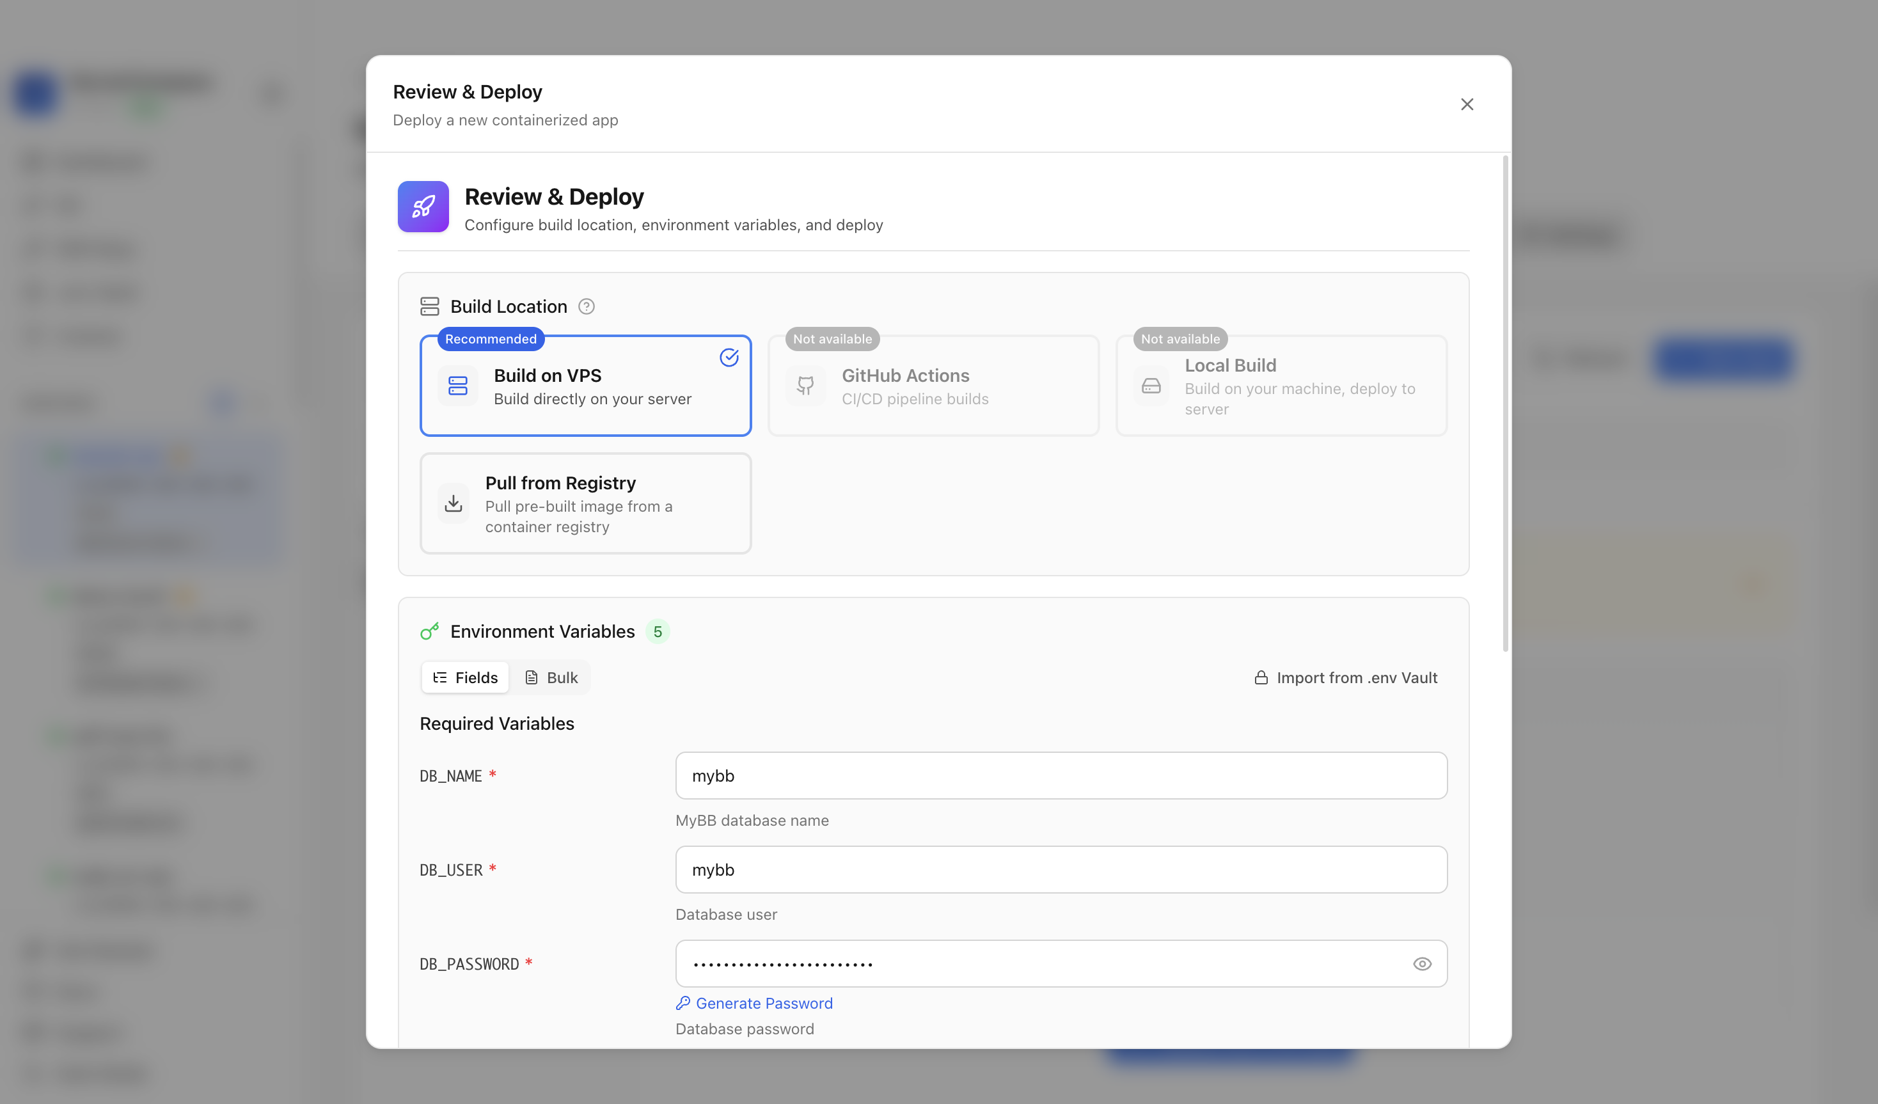
Task: Click the rocket Review & Deploy icon
Action: pyautogui.click(x=423, y=207)
